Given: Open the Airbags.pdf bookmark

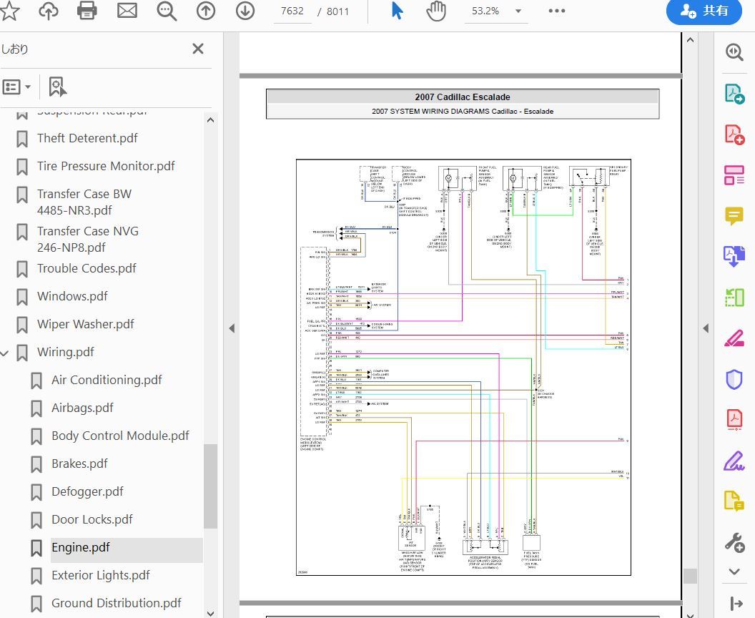Looking at the screenshot, I should [82, 408].
